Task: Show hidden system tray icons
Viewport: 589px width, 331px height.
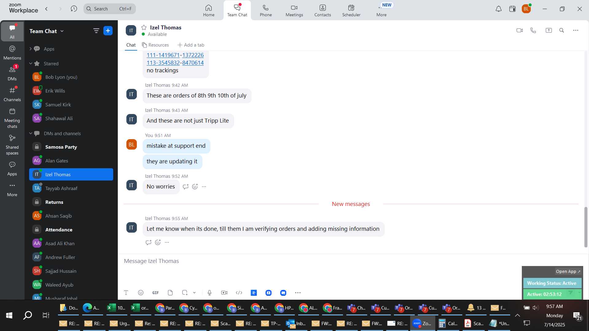Action: (x=517, y=315)
